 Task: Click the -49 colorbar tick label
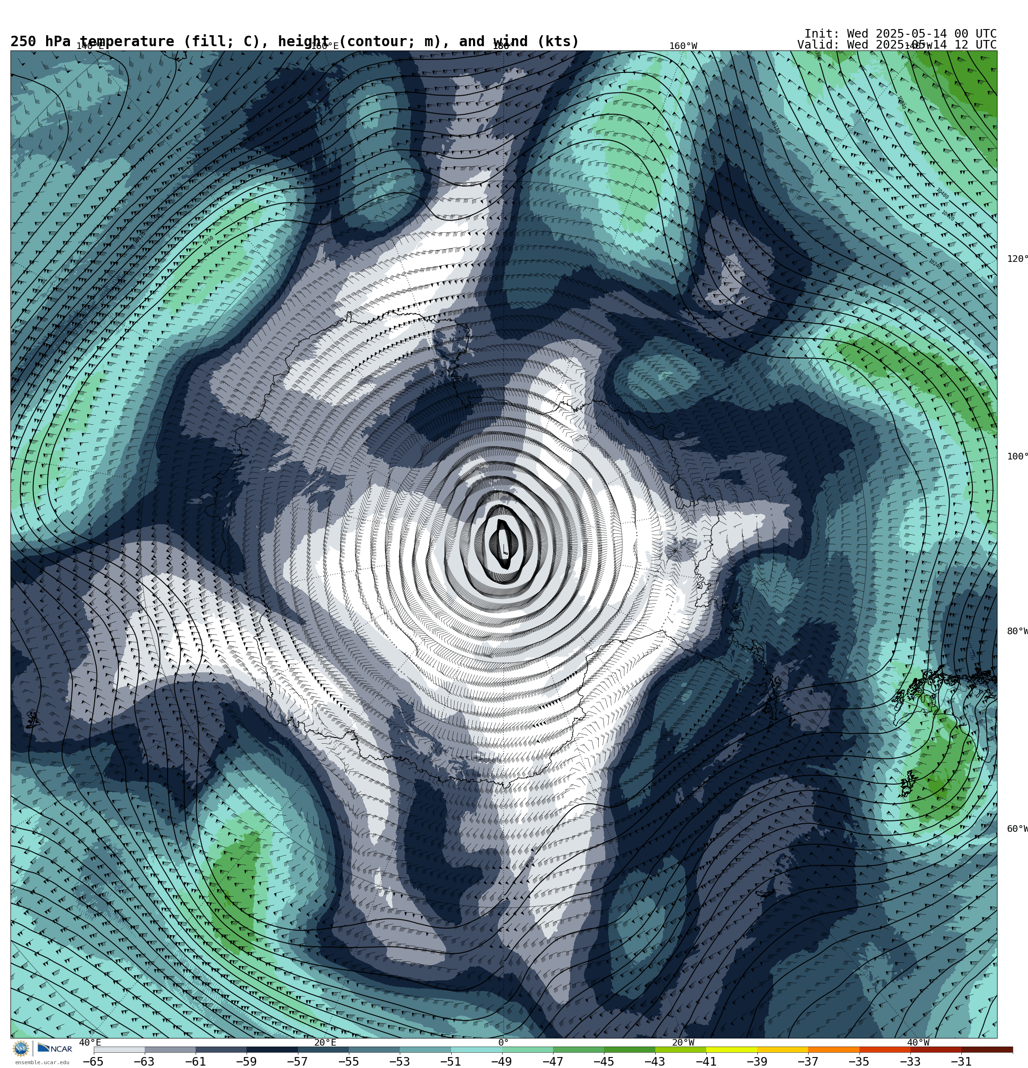(502, 1061)
